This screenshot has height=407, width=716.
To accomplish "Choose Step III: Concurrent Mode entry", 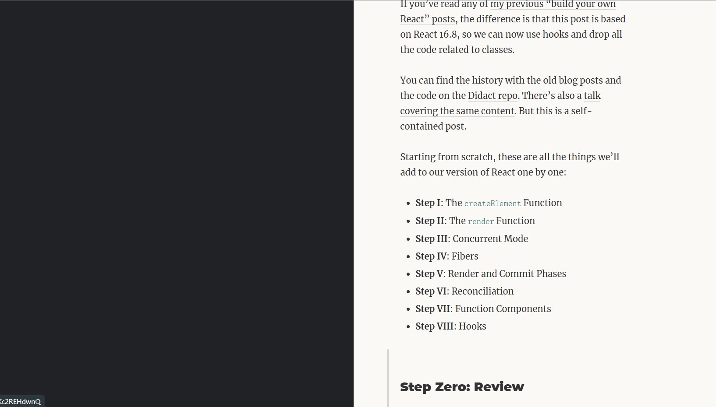I will (x=471, y=239).
